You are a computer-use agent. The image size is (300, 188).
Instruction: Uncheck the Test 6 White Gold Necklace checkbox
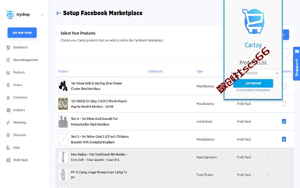(284, 121)
